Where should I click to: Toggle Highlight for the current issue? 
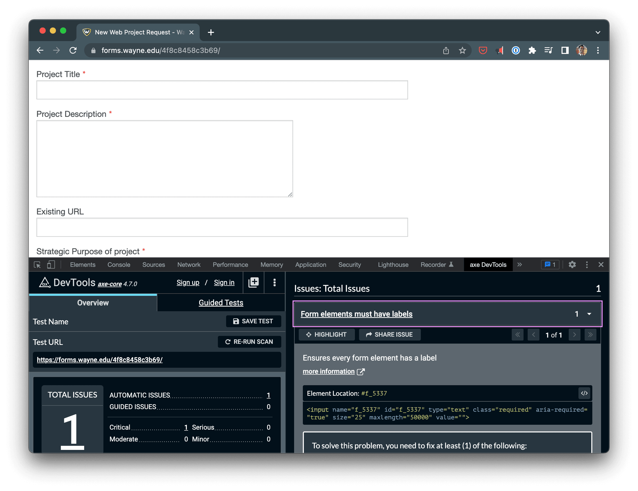click(327, 334)
